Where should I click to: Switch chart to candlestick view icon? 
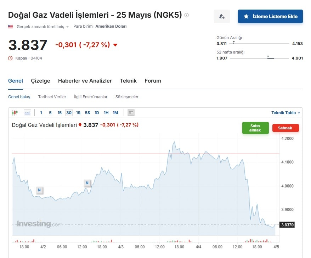click(15, 113)
